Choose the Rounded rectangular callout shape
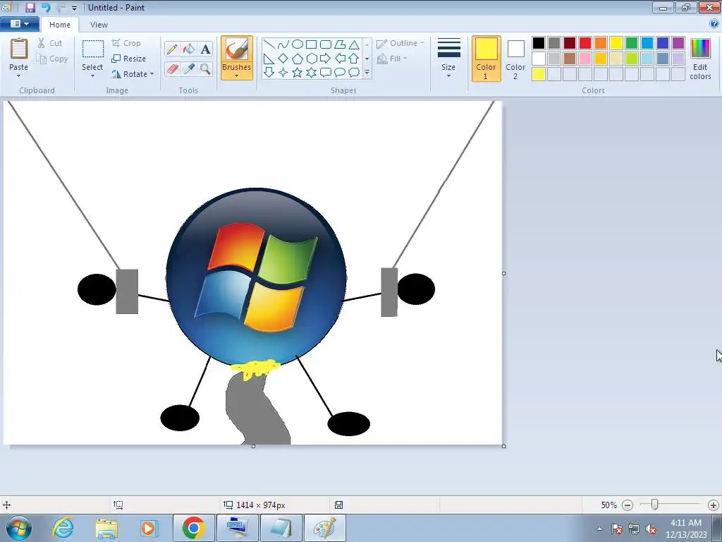This screenshot has height=542, width=722. click(326, 73)
